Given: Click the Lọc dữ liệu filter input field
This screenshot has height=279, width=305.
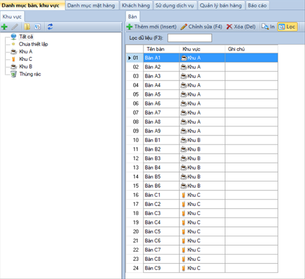Looking at the screenshot, I should coord(189,38).
